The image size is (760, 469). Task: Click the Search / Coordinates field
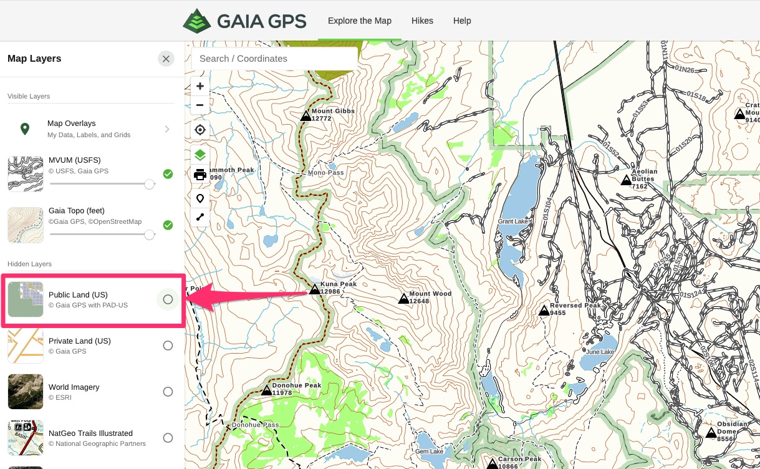click(x=274, y=59)
